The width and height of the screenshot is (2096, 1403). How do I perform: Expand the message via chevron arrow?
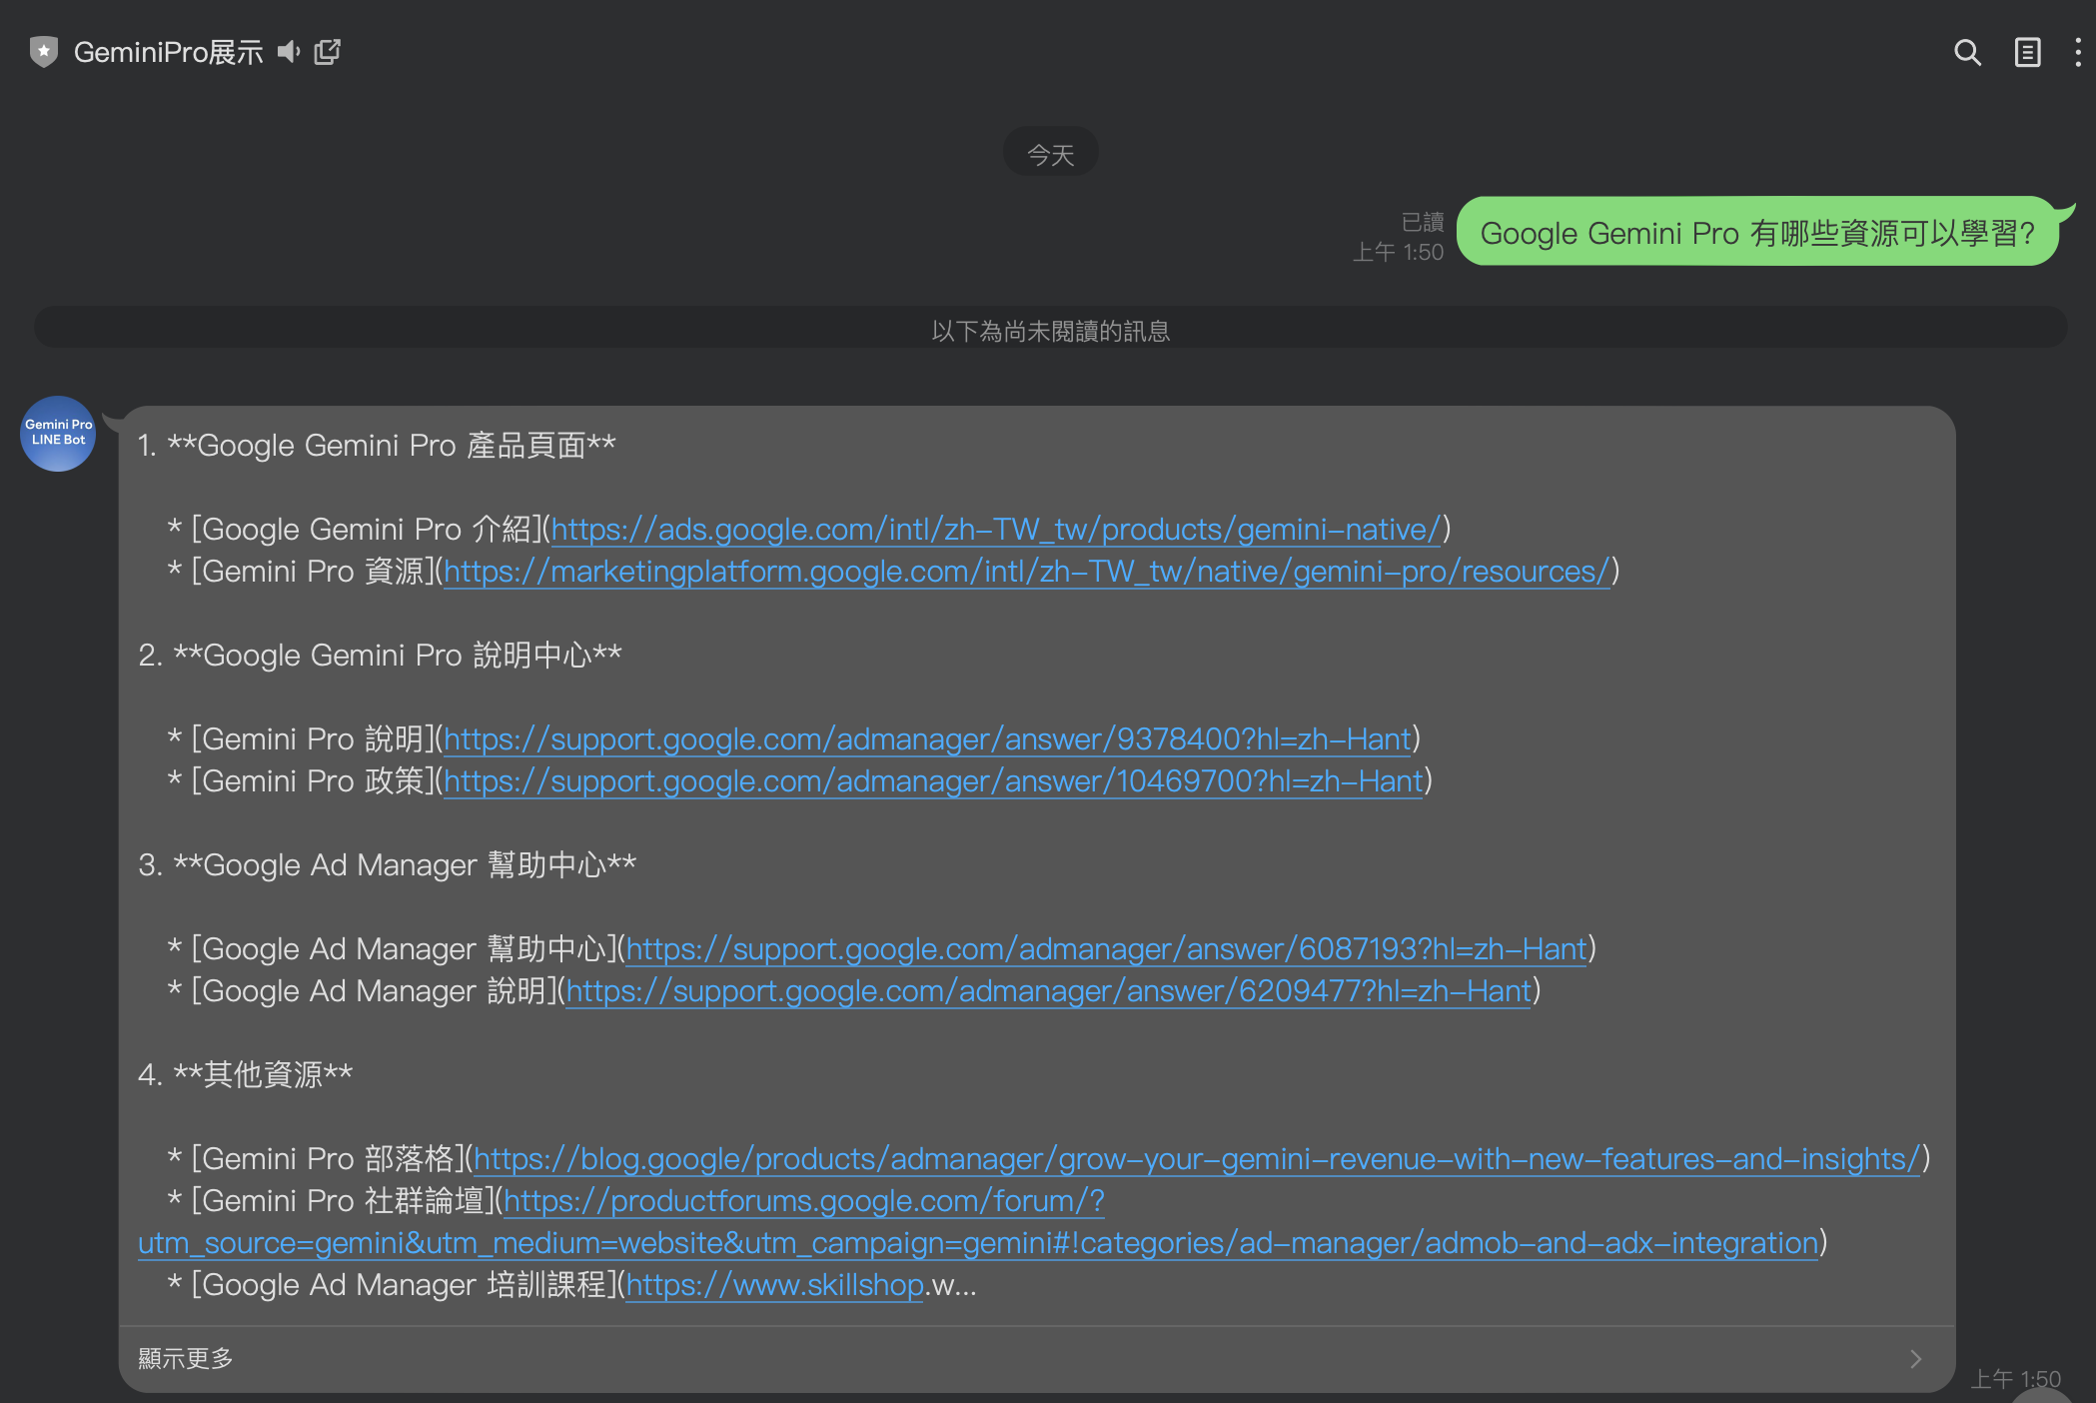click(1916, 1359)
